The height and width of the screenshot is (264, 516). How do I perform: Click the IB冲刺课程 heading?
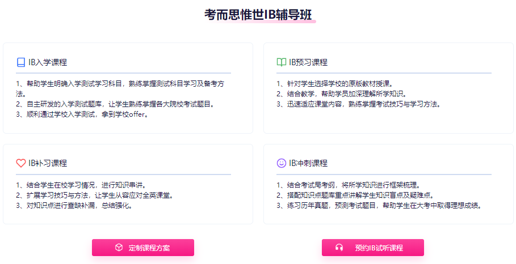308,163
